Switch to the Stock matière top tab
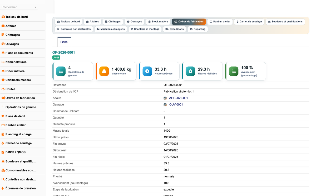Screen dimensions: 316x196 (x=158, y=22)
